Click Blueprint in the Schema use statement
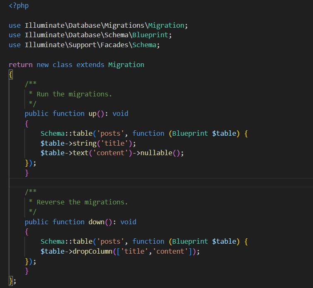 154,35
